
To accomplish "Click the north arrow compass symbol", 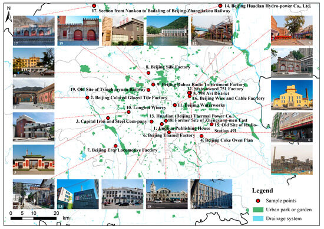I will coord(8,15).
